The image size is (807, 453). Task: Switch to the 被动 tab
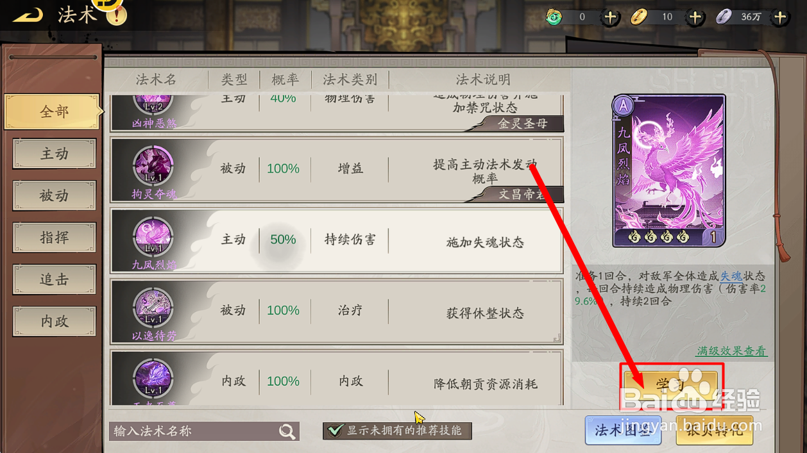pyautogui.click(x=55, y=195)
